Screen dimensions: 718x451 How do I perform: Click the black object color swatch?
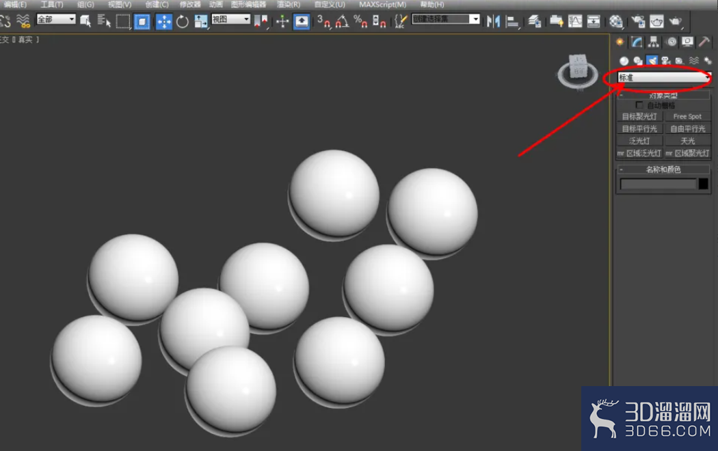704,184
